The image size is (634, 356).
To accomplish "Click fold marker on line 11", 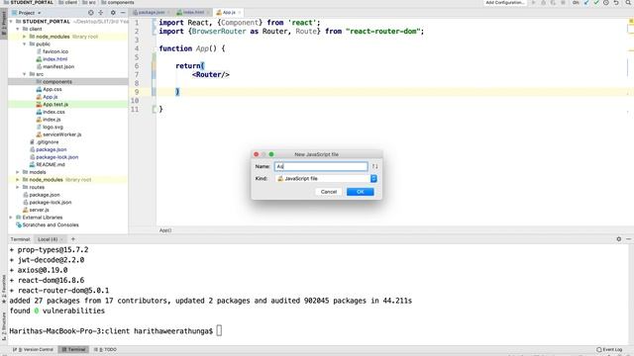I will (155, 109).
